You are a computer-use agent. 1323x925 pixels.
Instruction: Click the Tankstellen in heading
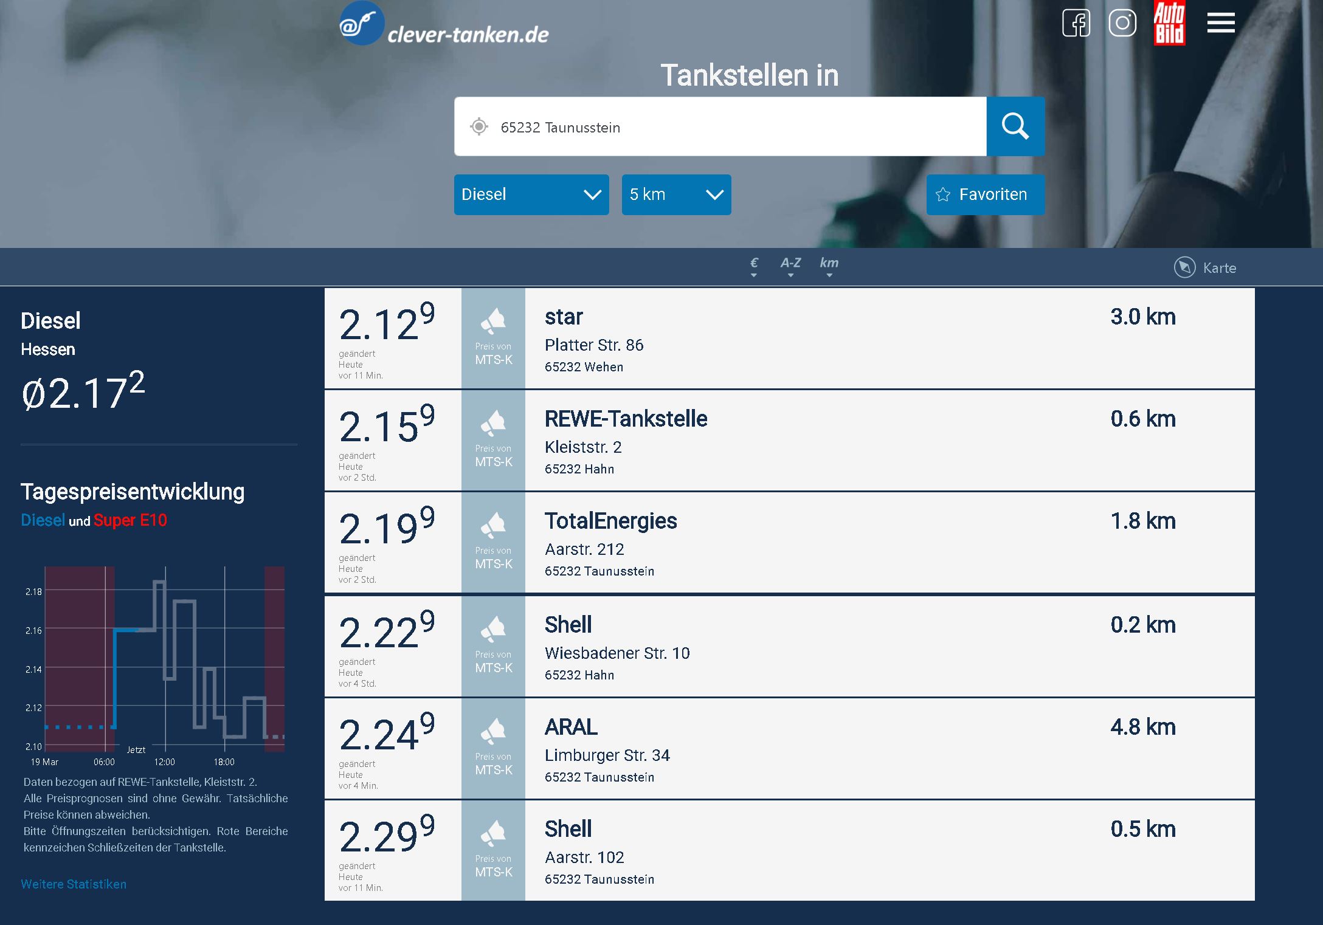tap(750, 75)
